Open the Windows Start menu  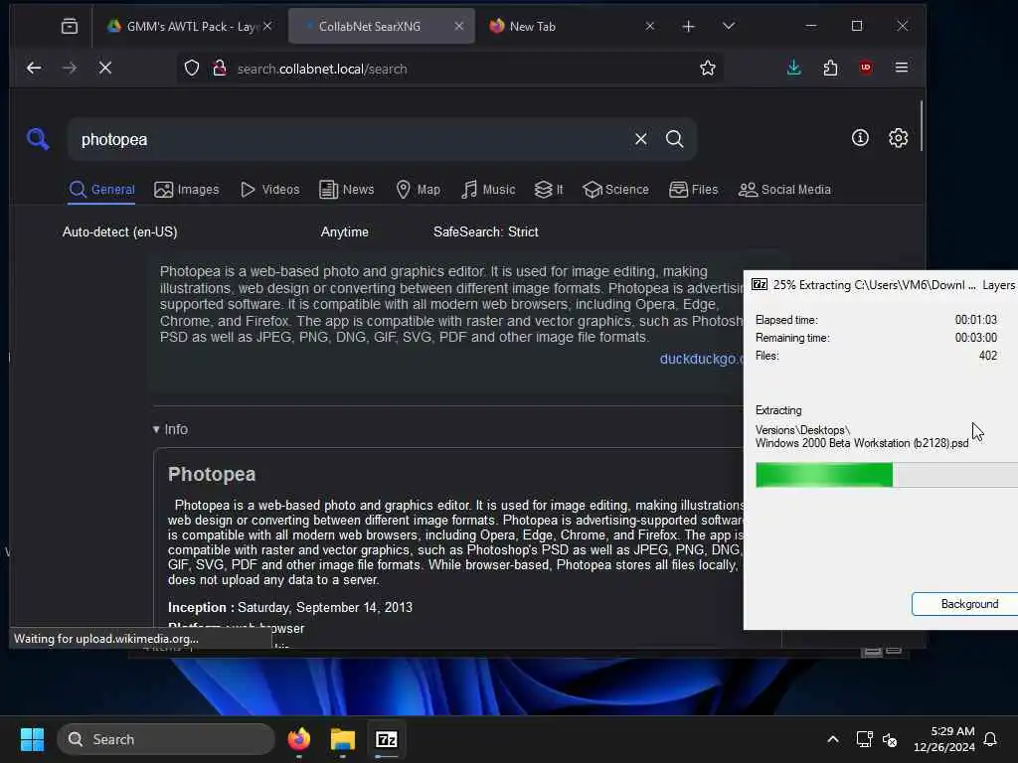coord(32,739)
